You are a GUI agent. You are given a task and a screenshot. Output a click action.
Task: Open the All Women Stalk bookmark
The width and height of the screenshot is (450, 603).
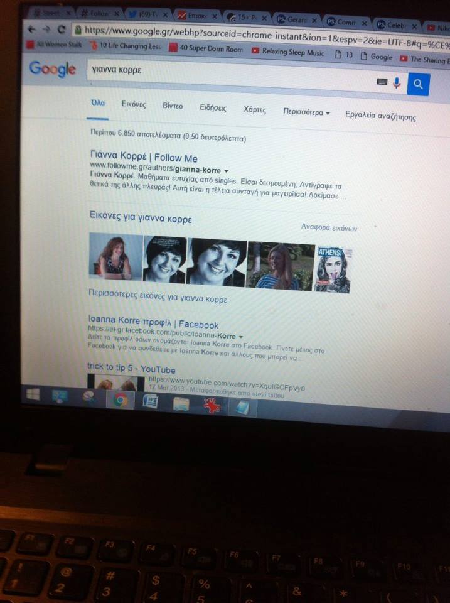55,44
